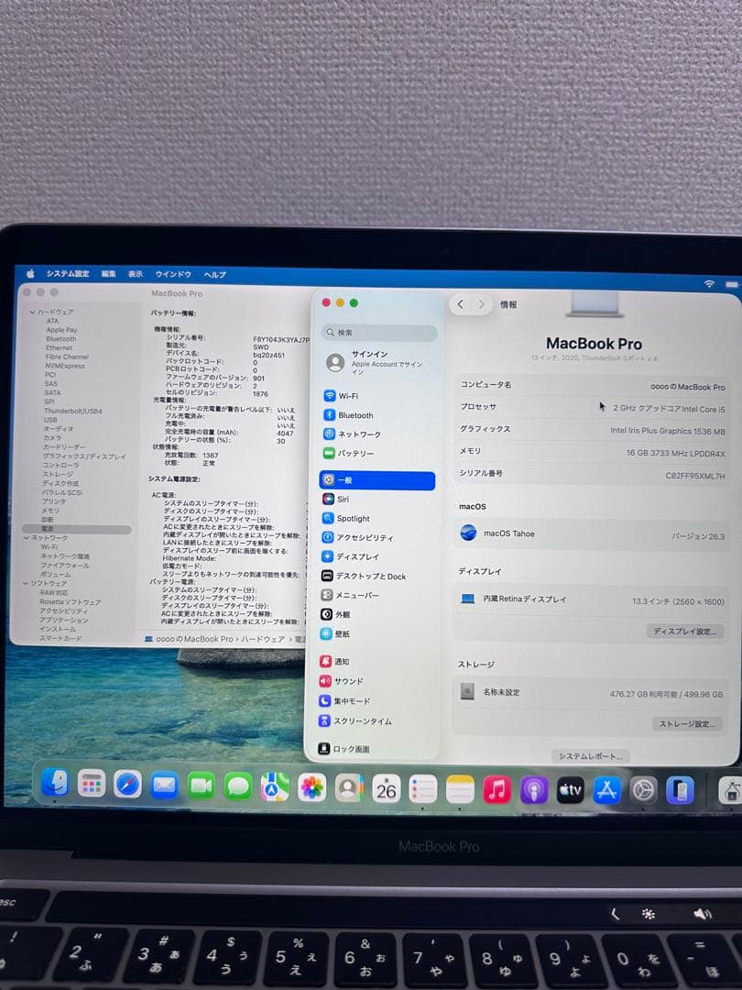
Task: Launch Safari from the Dock
Action: [128, 786]
